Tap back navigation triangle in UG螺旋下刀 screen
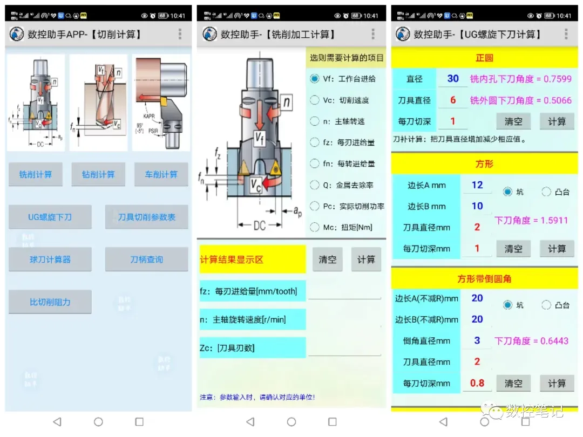 pos(443,422)
